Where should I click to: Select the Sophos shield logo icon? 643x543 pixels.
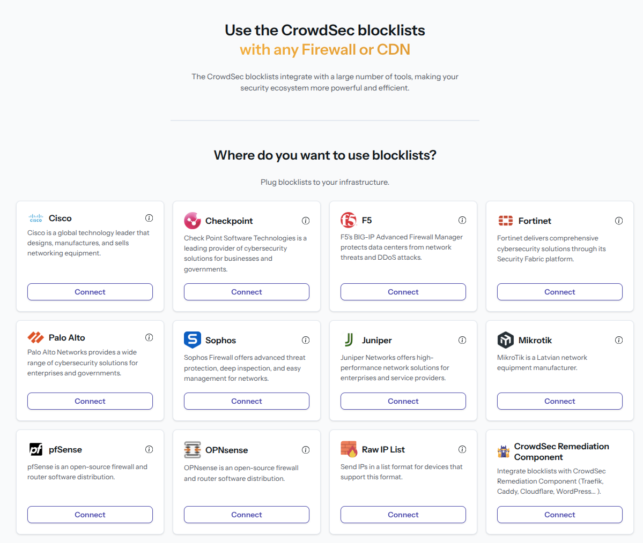pyautogui.click(x=192, y=340)
